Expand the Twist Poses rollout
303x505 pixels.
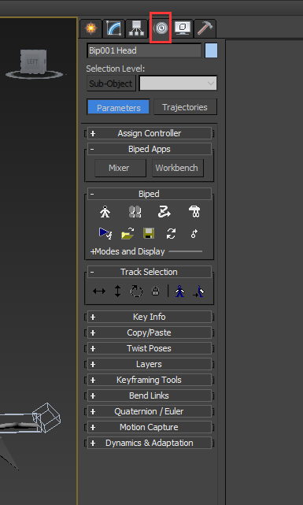(150, 348)
